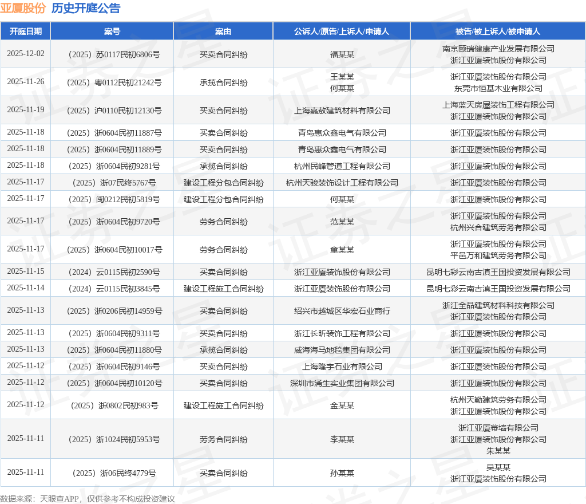
Task: Click plaintiff 深圳市涌生实业集团有限公司
Action: pyautogui.click(x=342, y=384)
